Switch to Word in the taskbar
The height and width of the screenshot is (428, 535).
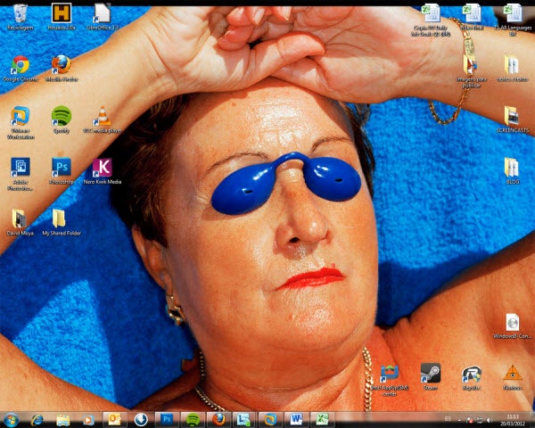click(x=295, y=419)
